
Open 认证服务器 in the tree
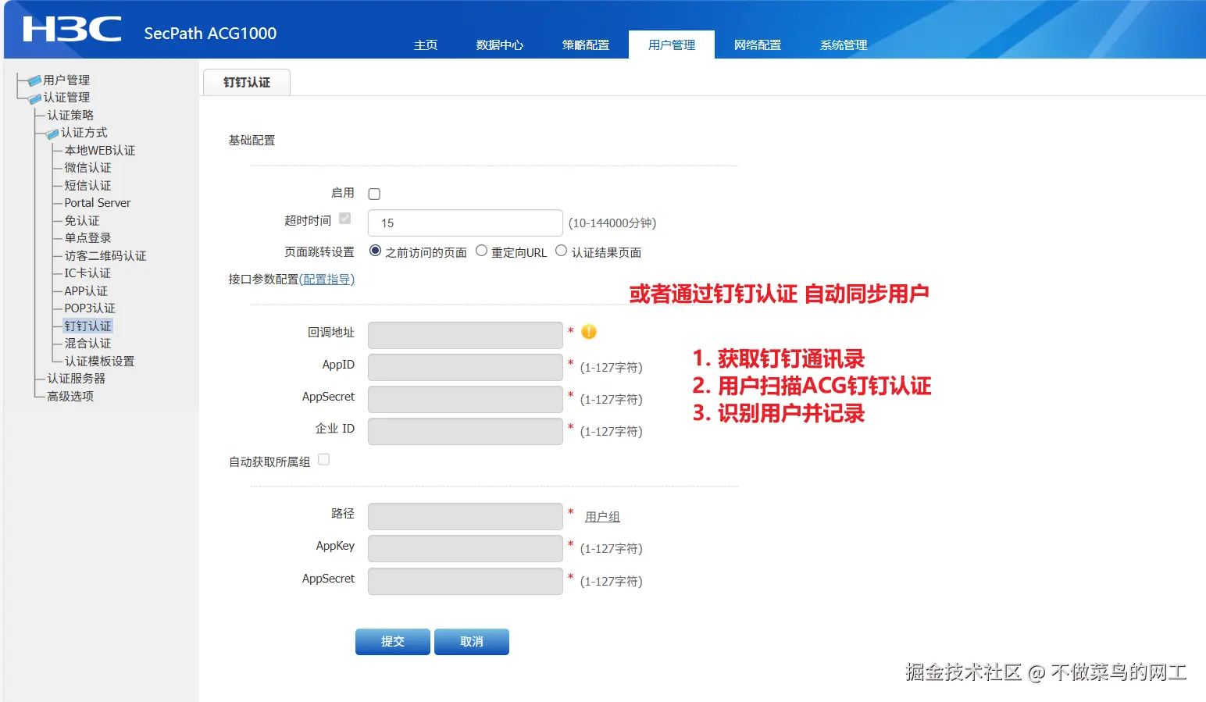pyautogui.click(x=76, y=379)
